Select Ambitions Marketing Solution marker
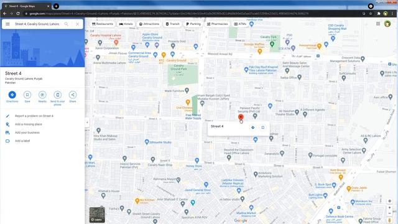Viewport: 398px width, 224px height. 256,174
